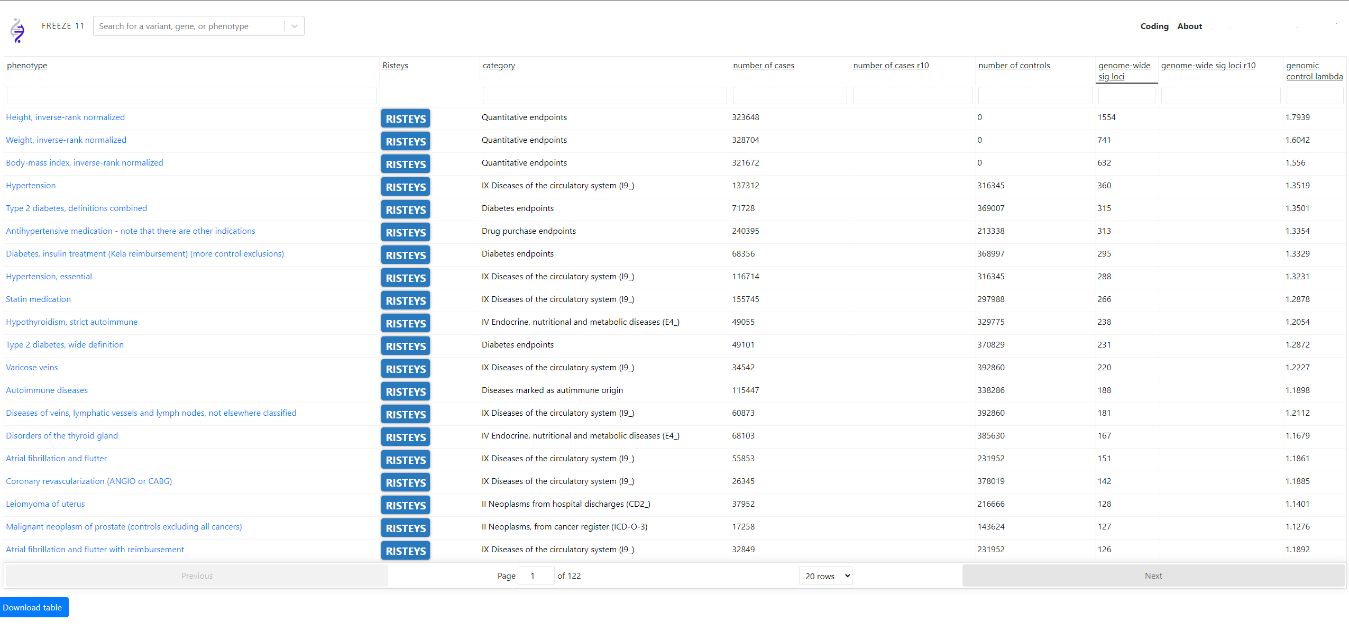Screen dimensions: 1349x630
Task: Open the Leiomyoma of uterus link
Action: point(45,504)
